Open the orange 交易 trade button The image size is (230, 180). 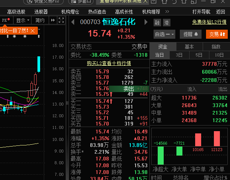click(217, 34)
